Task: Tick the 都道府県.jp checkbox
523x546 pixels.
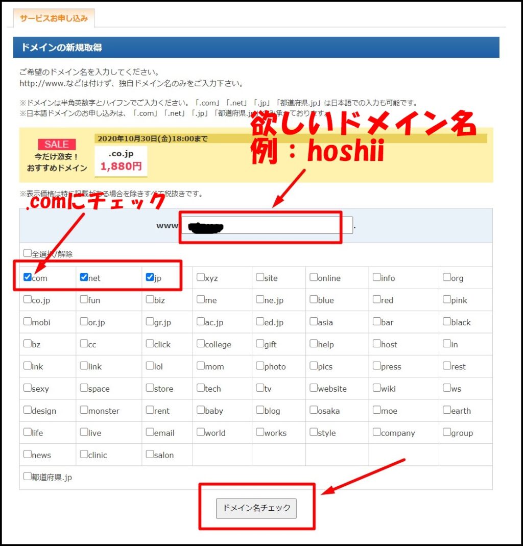Action: pos(28,476)
